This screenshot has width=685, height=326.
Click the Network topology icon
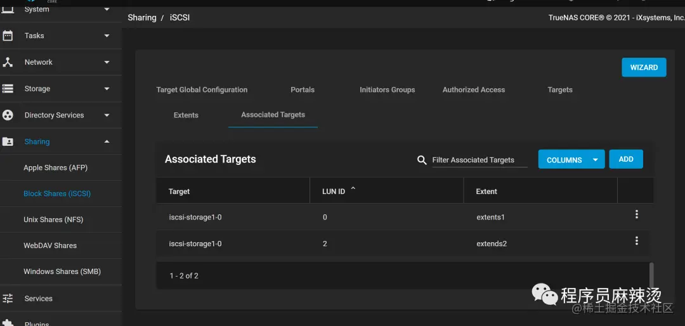[8, 62]
